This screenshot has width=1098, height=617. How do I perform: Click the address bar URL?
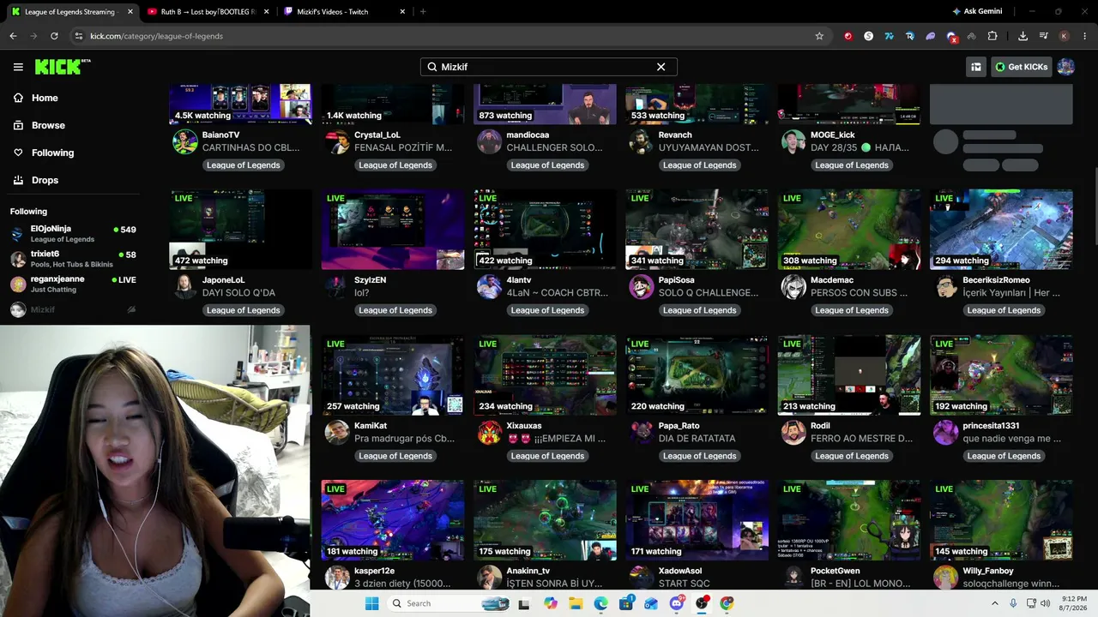pos(156,36)
